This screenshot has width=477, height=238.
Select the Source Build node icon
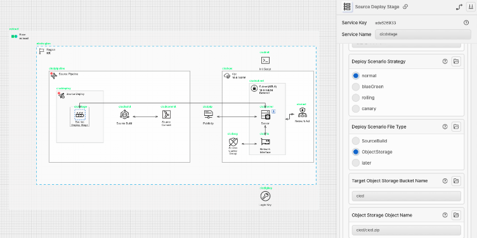[x=124, y=115]
